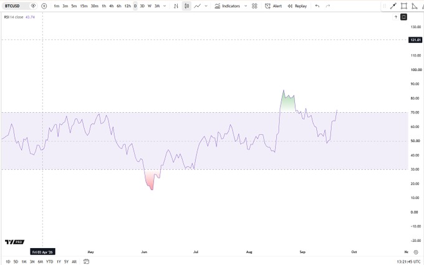The width and height of the screenshot is (424, 265).
Task: Open the timeframe dropdown arrow
Action: (x=165, y=6)
